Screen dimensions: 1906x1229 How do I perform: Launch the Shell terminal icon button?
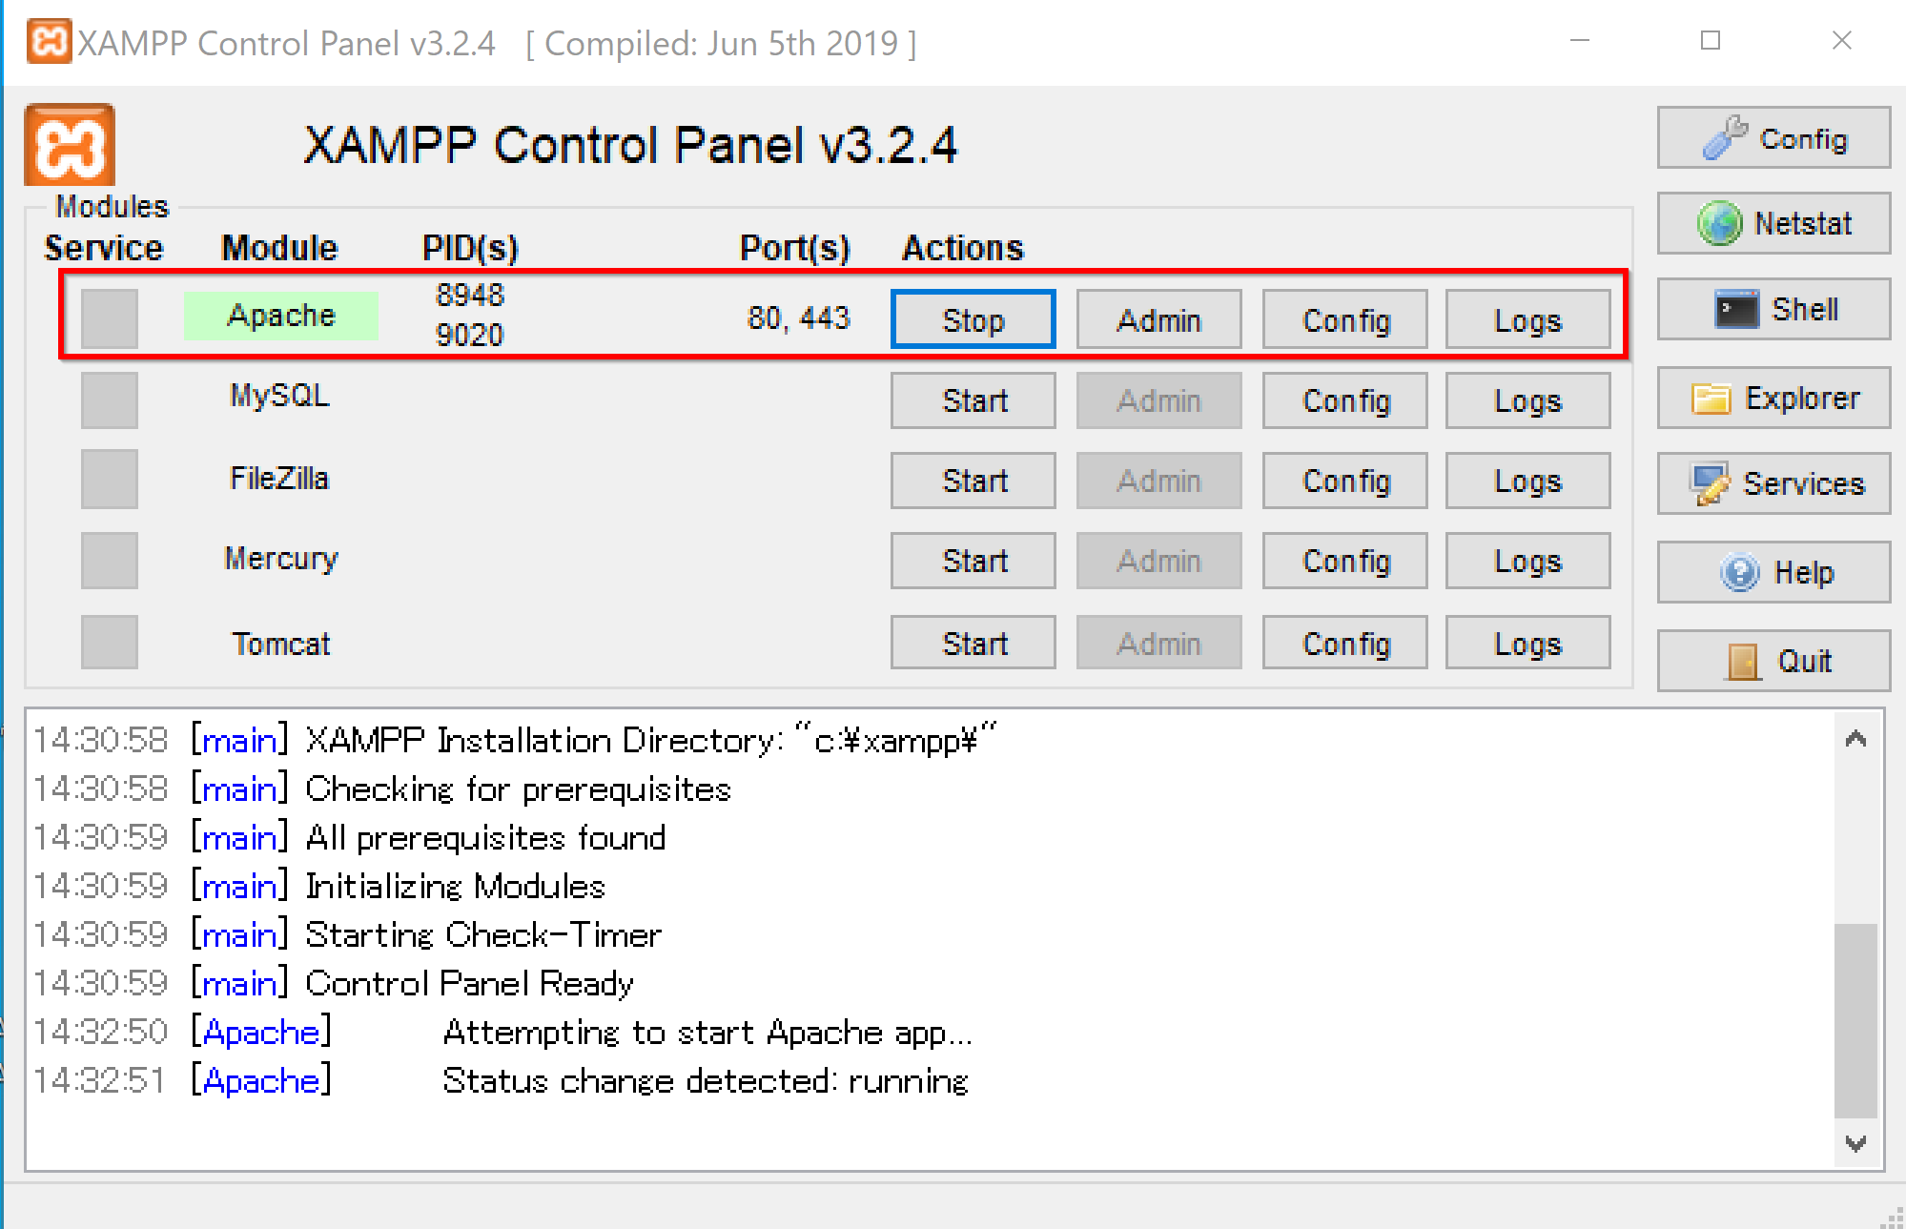1773,309
